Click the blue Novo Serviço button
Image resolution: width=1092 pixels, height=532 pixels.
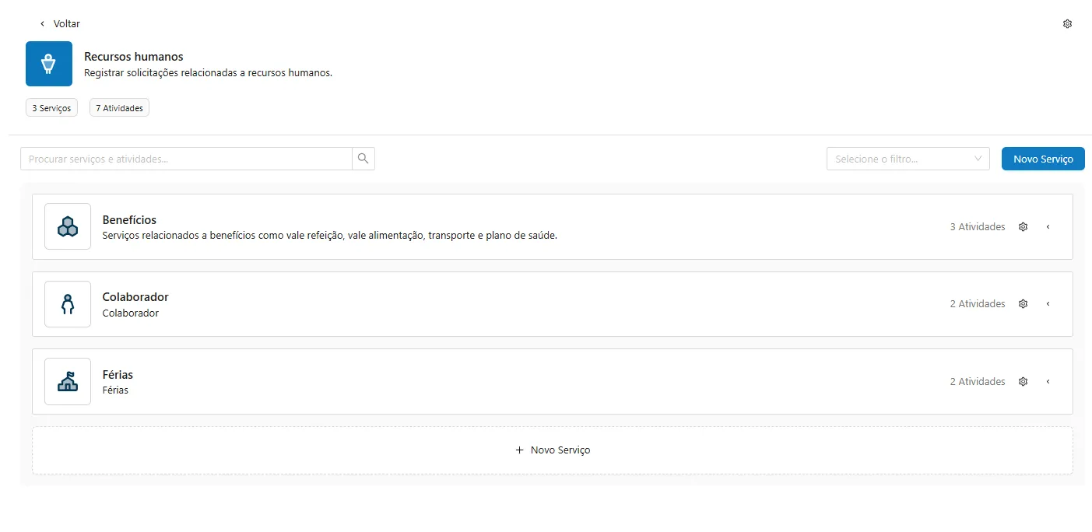coord(1043,159)
